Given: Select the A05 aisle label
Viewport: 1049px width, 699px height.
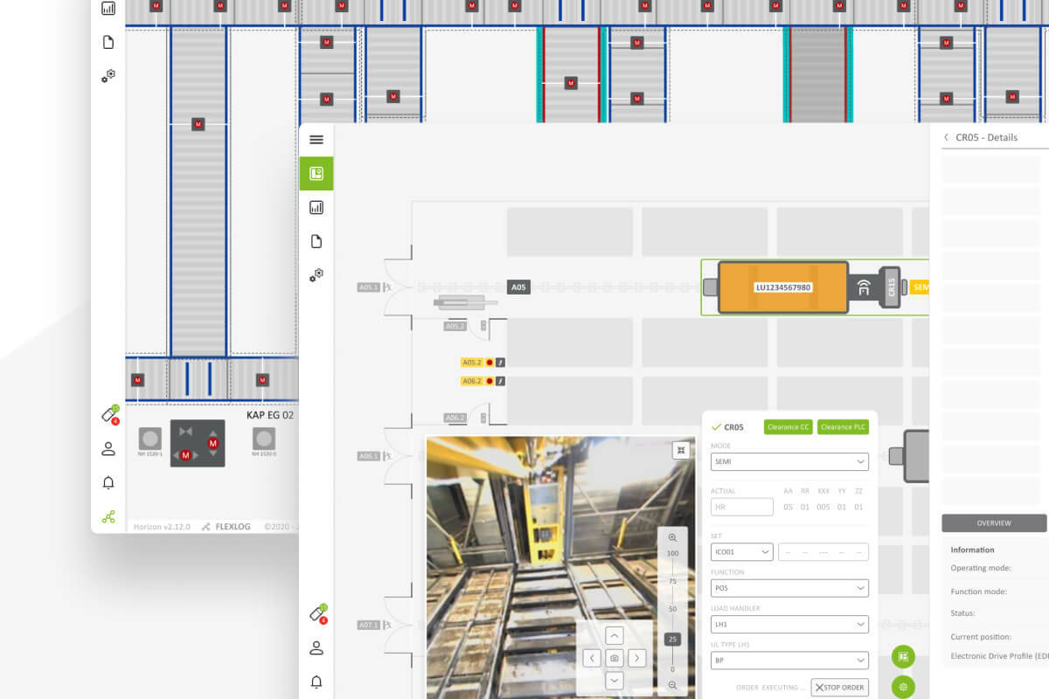Looking at the screenshot, I should 519,287.
